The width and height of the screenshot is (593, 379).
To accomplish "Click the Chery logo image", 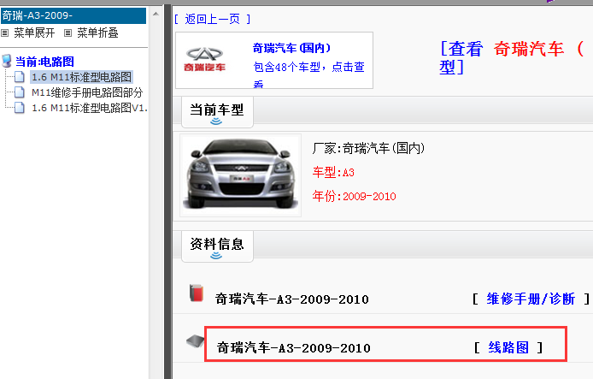I will pos(204,60).
